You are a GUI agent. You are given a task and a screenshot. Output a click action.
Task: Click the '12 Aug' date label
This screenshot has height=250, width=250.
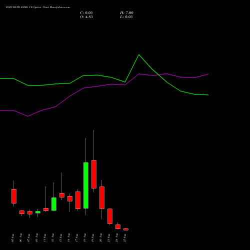point(53,238)
